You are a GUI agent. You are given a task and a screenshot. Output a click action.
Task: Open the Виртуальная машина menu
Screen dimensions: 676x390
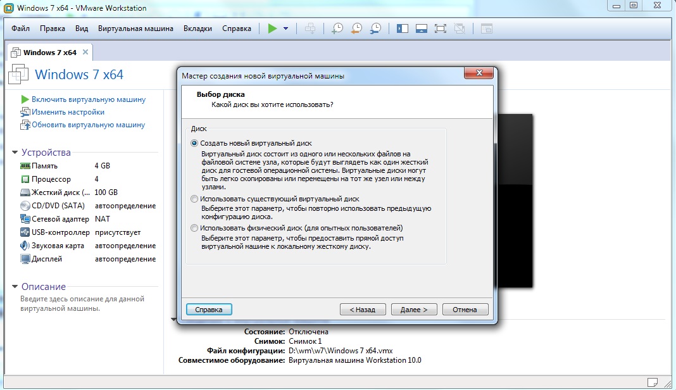pyautogui.click(x=135, y=28)
